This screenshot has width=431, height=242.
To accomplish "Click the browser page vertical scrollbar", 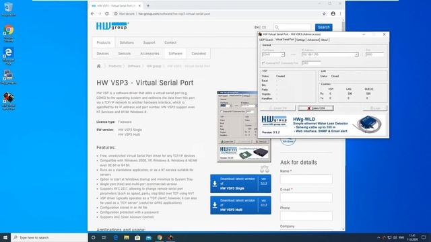I will tap(343, 125).
